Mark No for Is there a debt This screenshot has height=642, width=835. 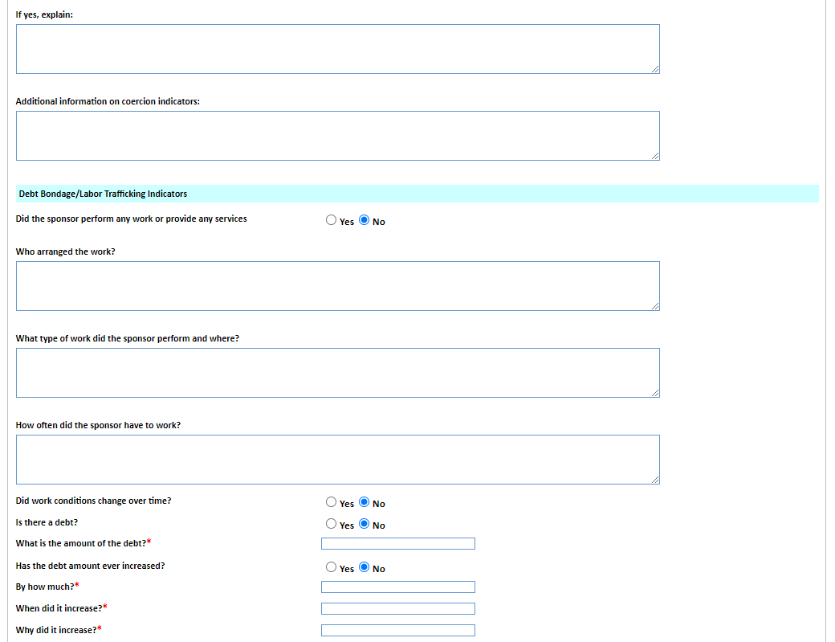365,524
